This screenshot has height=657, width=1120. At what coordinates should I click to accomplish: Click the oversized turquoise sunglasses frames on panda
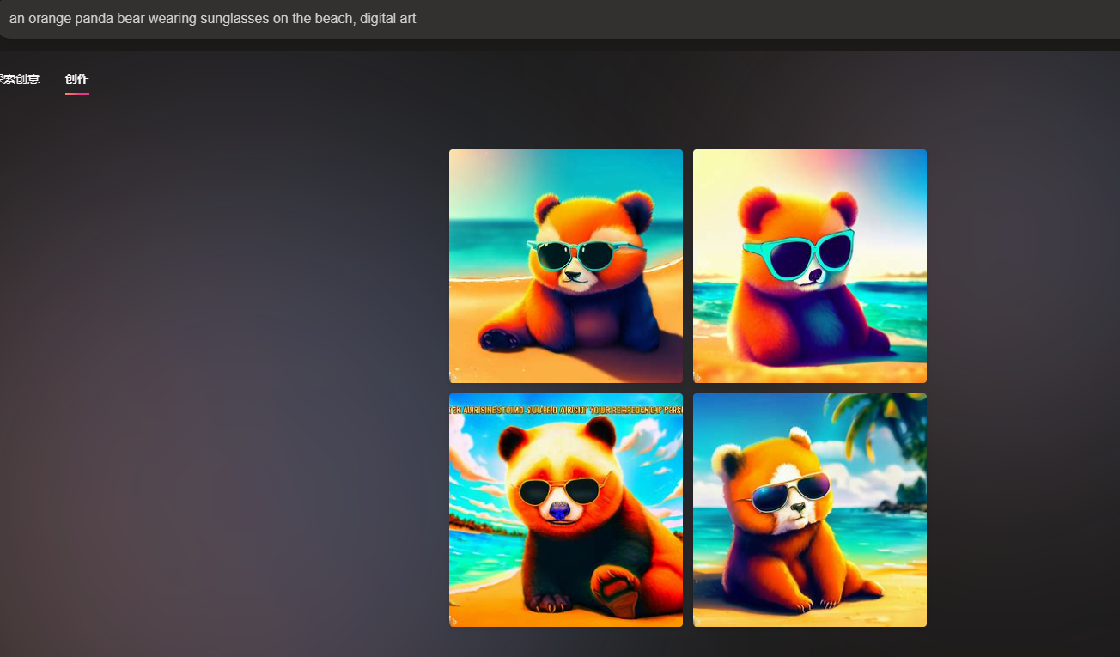800,255
